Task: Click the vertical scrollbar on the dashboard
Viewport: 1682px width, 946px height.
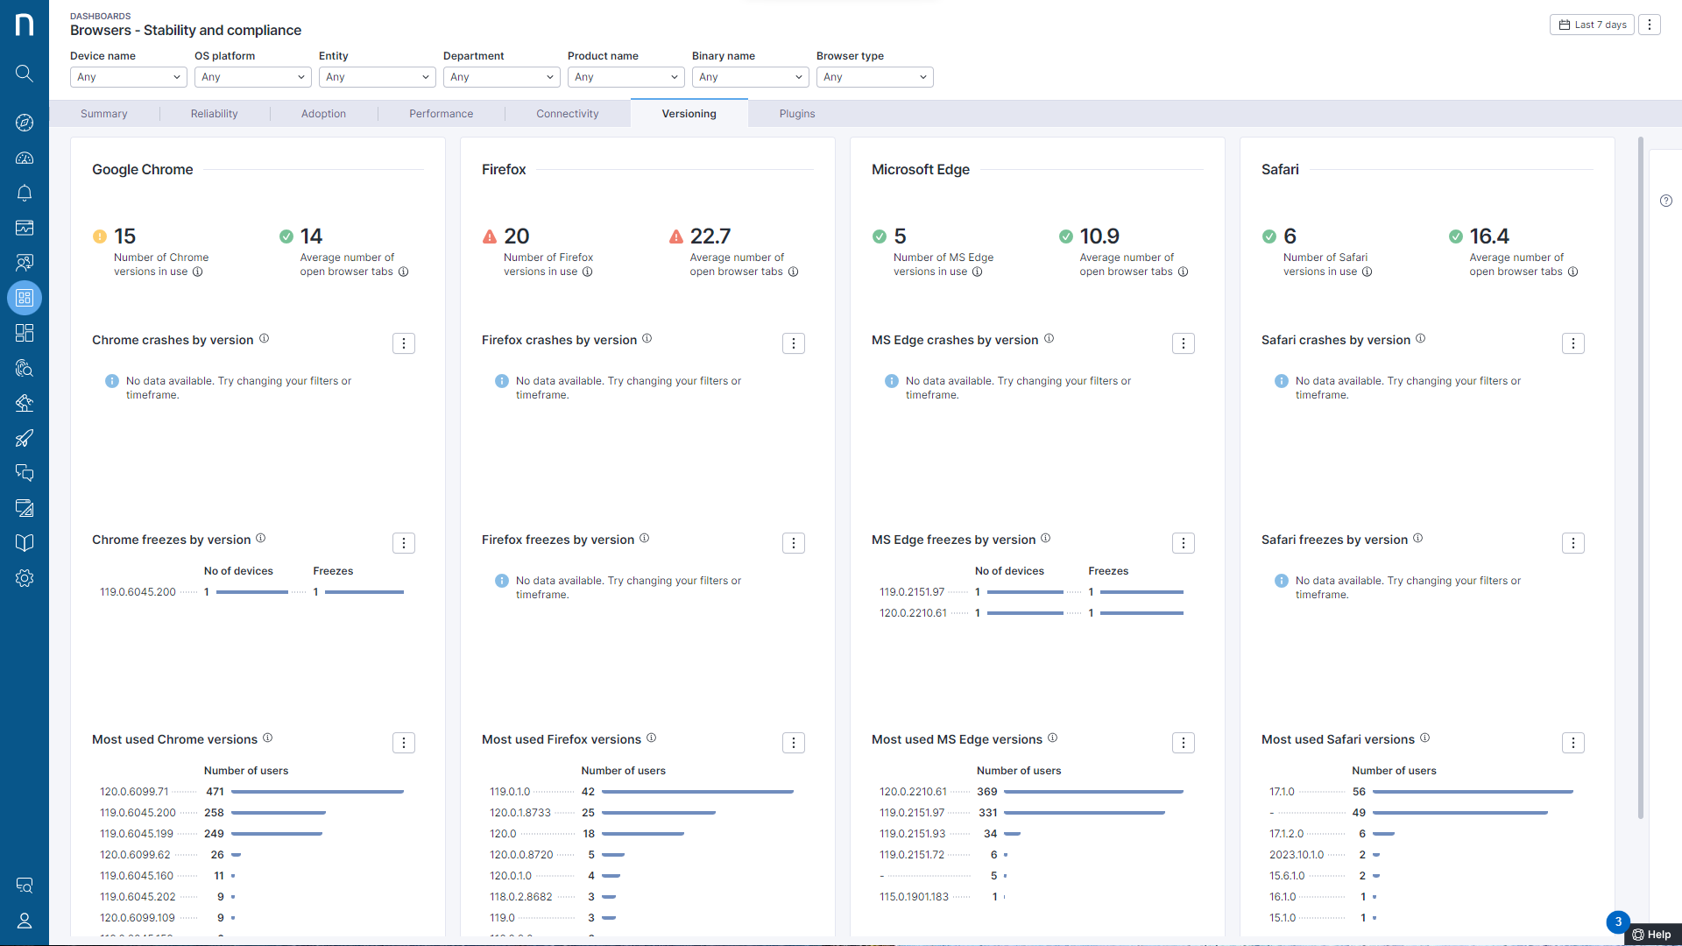Action: (x=1641, y=477)
